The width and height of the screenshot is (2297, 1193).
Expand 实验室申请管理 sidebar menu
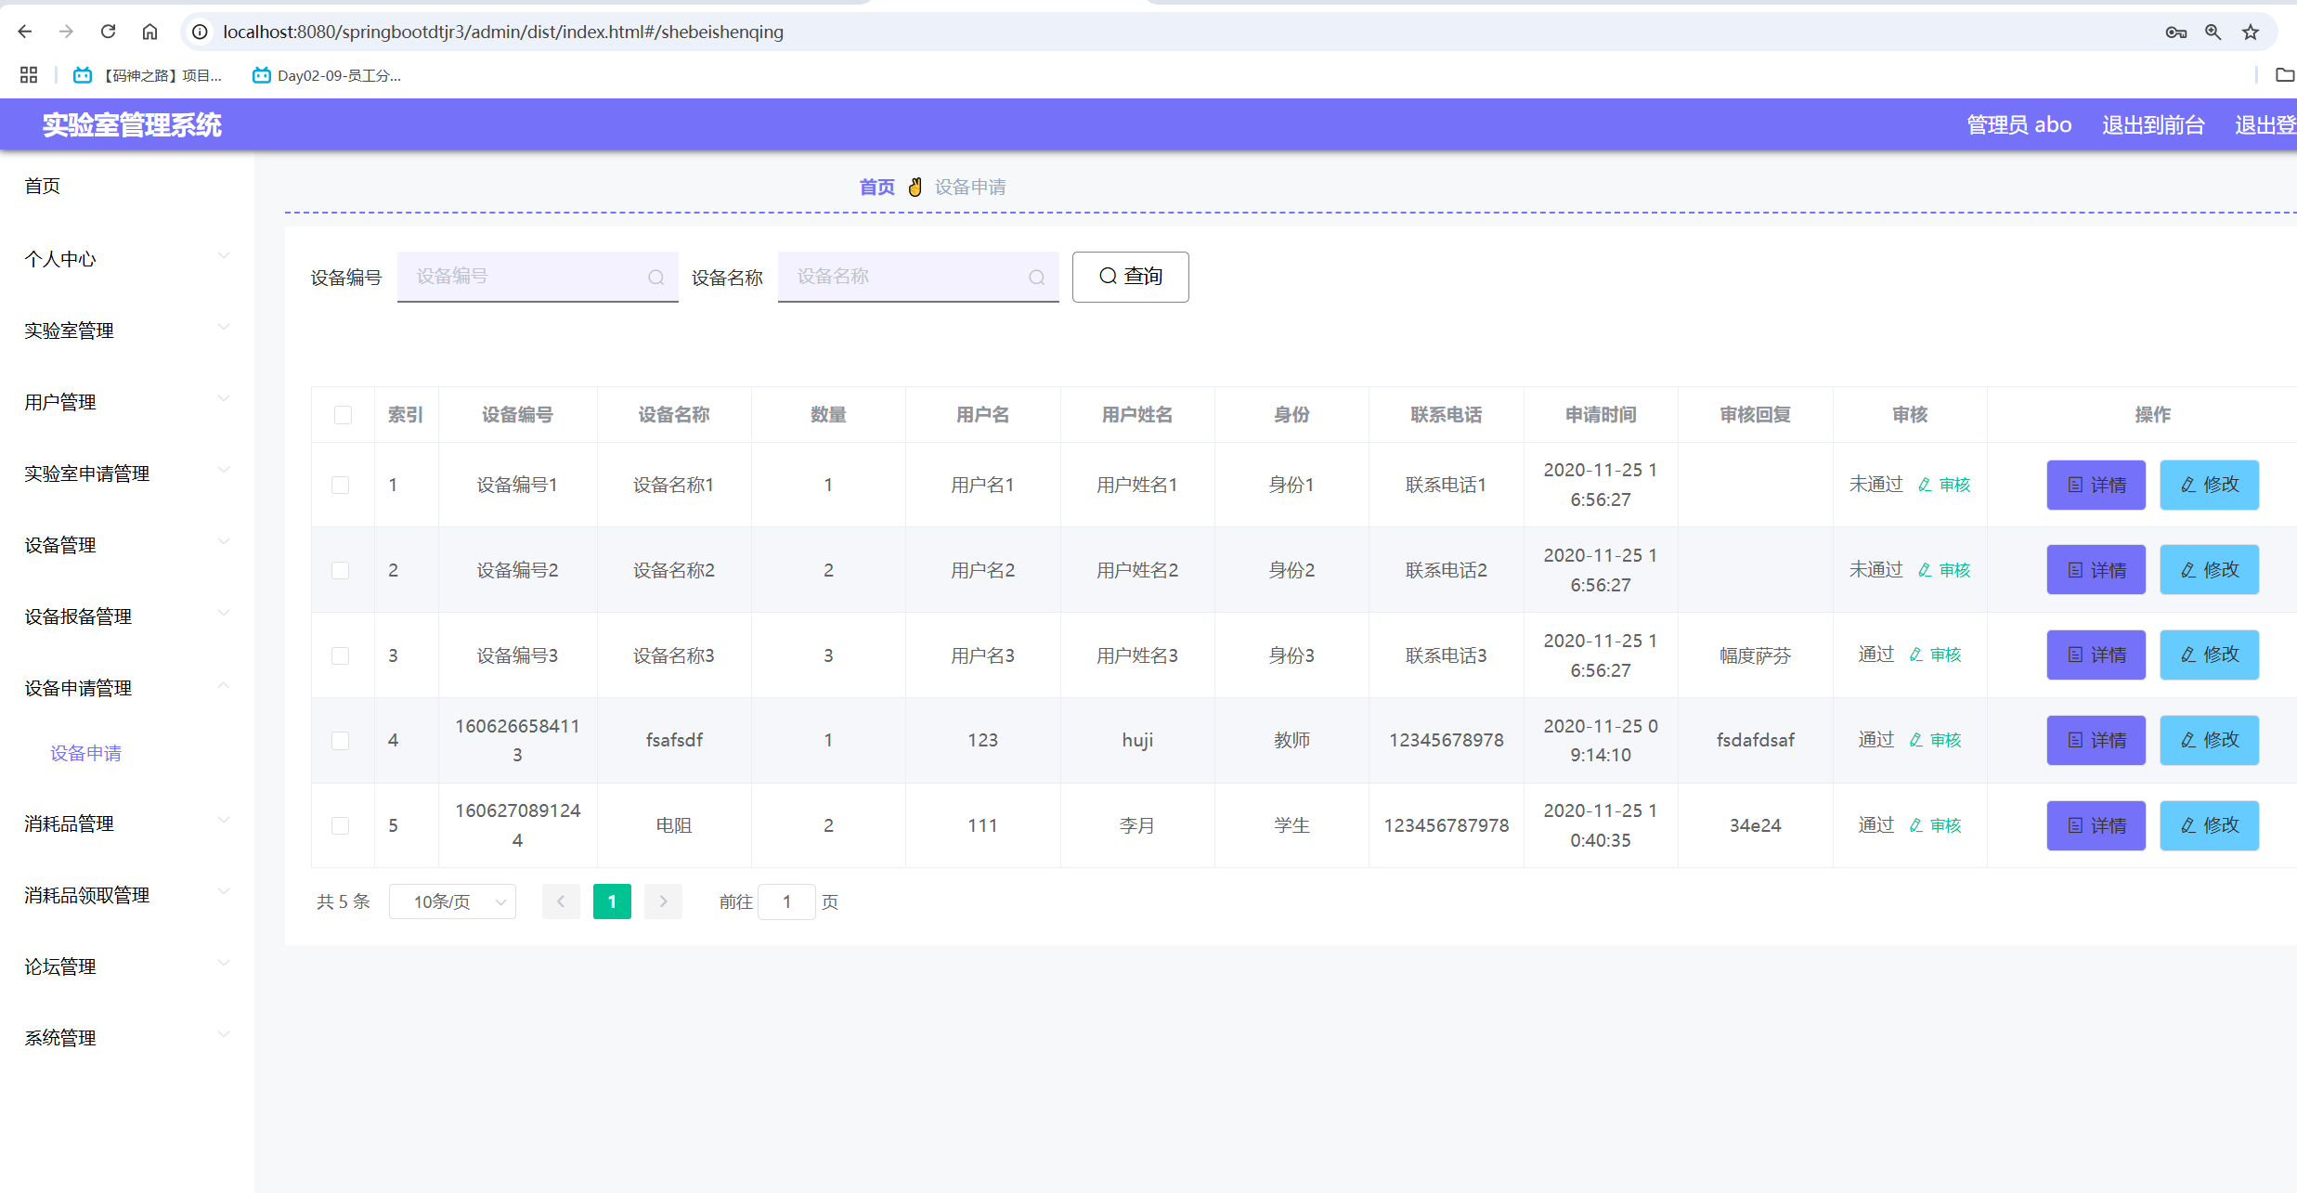[127, 473]
